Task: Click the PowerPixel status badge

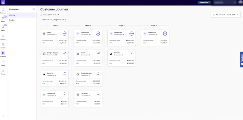Action: tap(204, 2)
